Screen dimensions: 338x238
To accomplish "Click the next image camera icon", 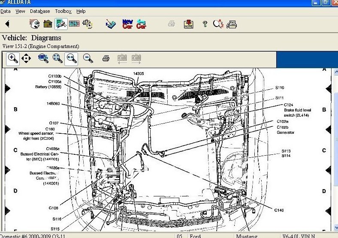I will (136, 59).
